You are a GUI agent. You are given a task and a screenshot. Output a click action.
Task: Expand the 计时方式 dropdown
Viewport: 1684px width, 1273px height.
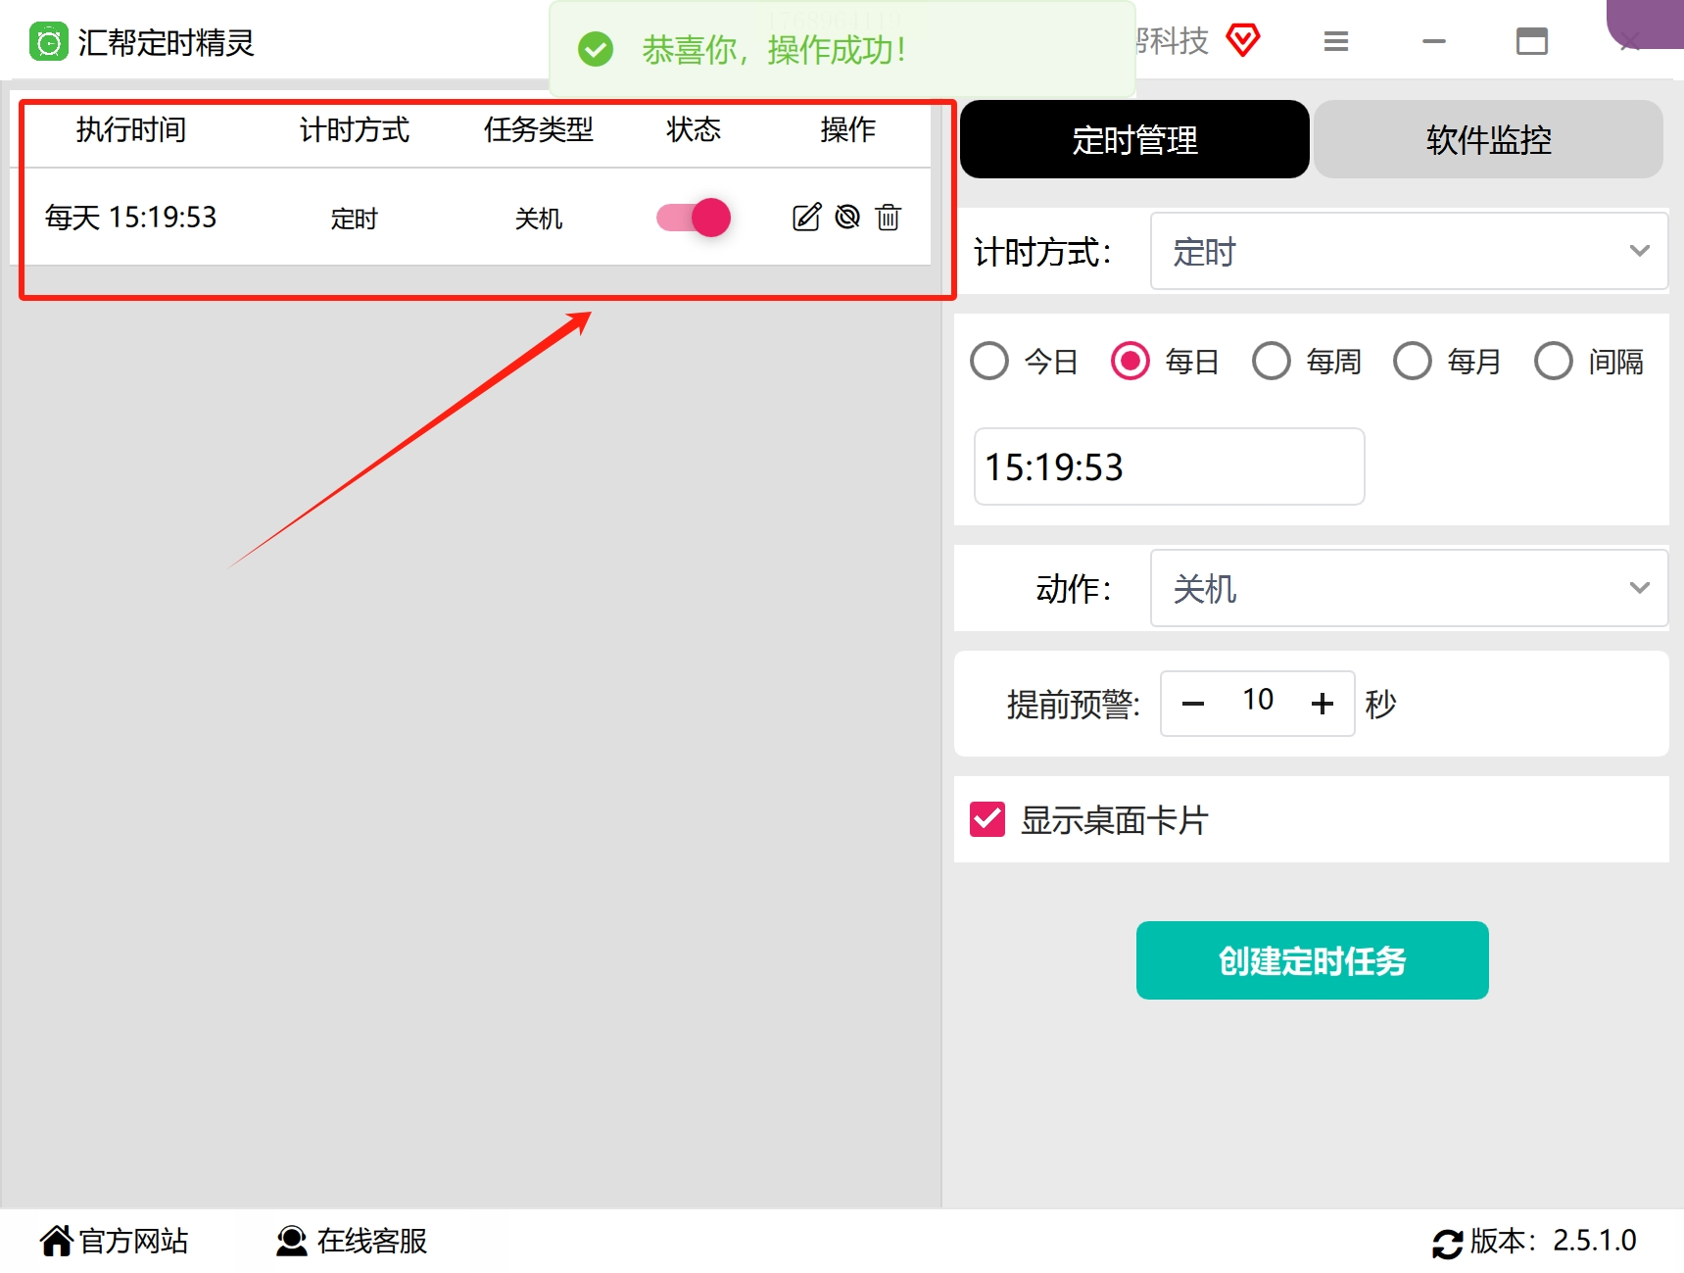pos(1409,251)
